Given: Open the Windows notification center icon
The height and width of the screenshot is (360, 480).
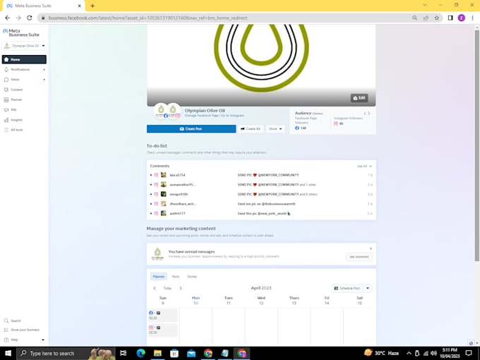Looking at the screenshot, I should (469, 353).
